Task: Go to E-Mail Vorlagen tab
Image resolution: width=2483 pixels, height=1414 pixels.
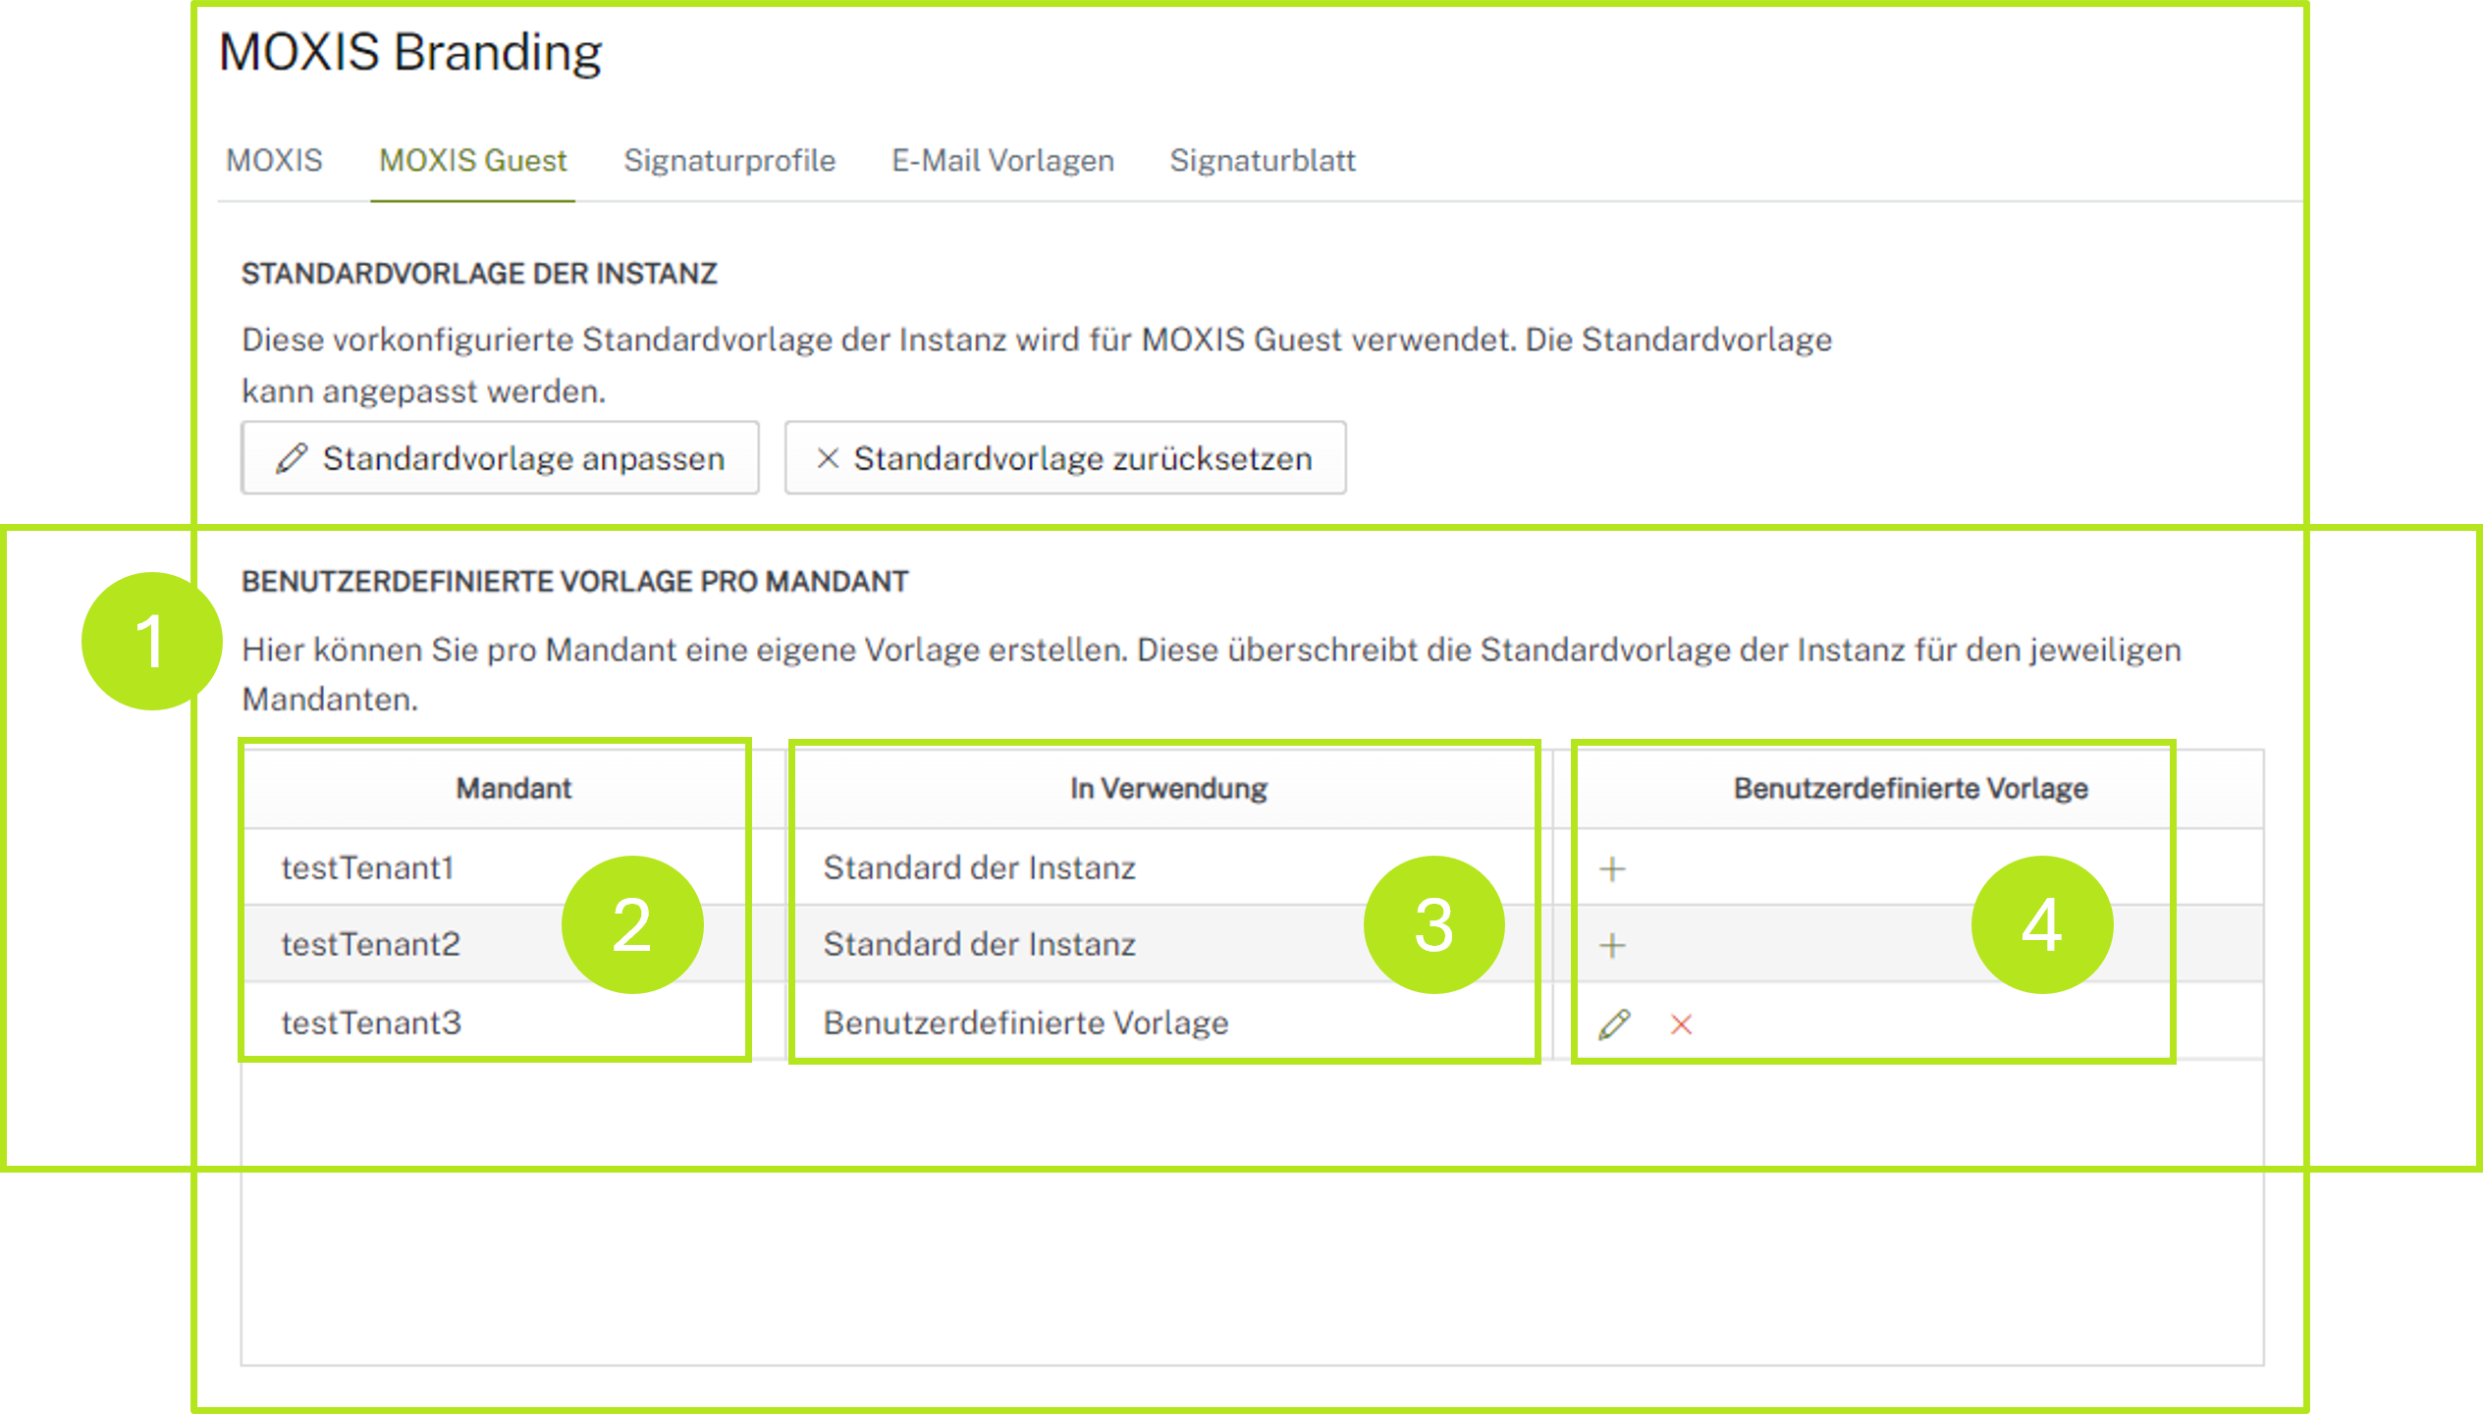Action: click(1002, 160)
